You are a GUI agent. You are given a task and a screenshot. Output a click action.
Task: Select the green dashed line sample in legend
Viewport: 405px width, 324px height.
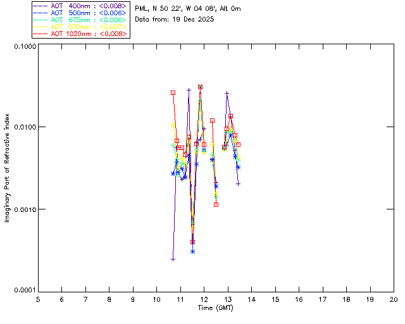pos(40,20)
